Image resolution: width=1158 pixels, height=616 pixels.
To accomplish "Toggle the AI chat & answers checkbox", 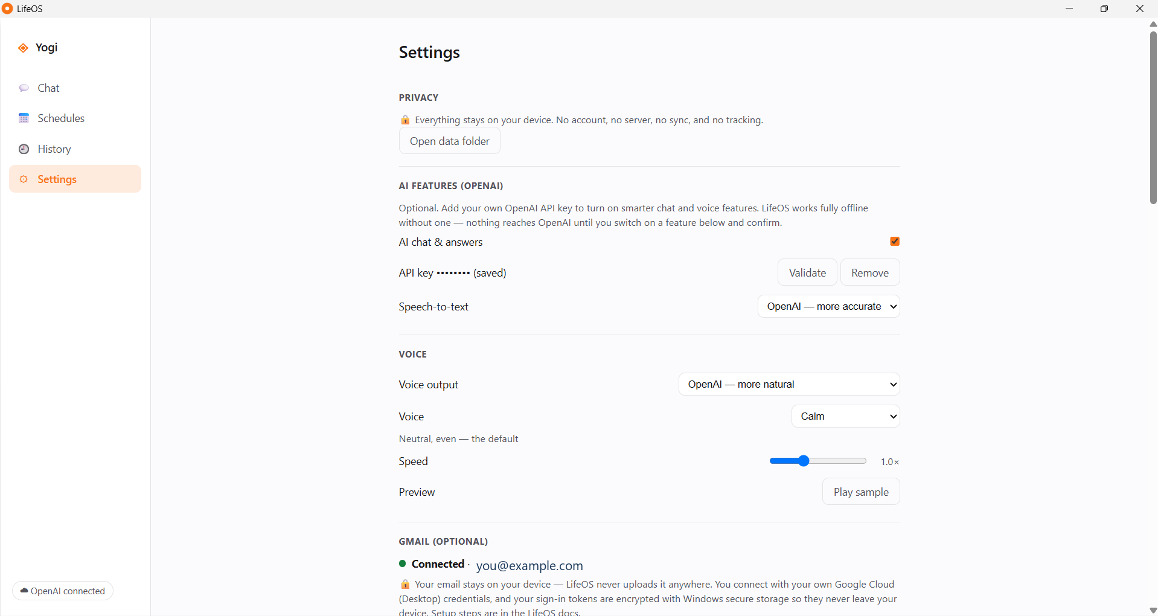I will click(895, 242).
